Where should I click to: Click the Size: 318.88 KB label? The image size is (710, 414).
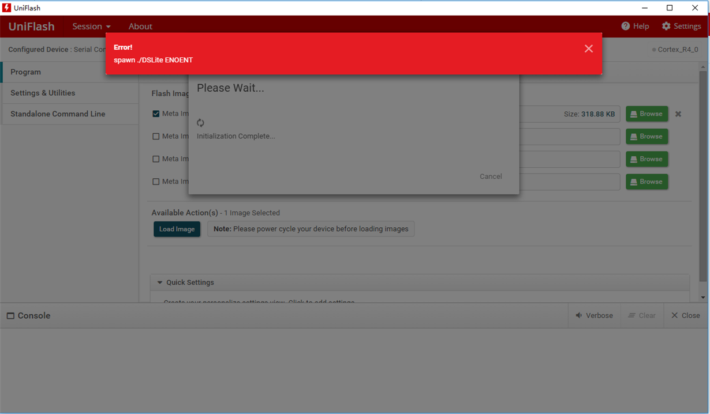click(x=589, y=114)
